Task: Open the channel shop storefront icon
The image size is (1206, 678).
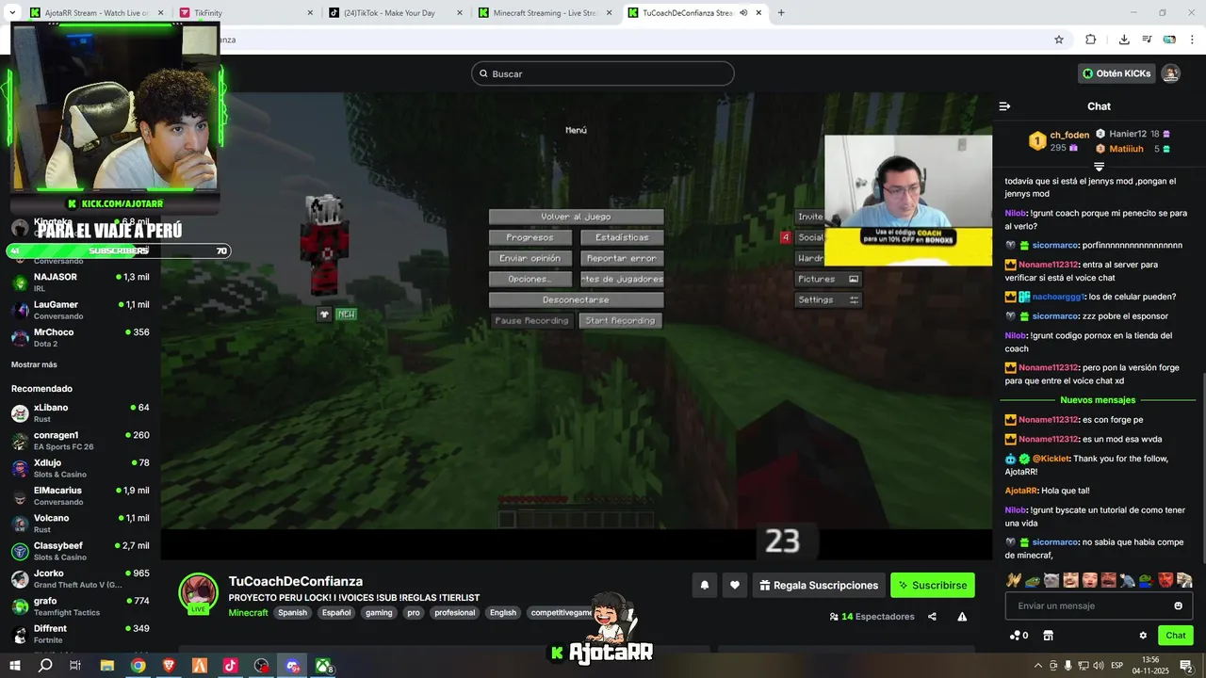Action: tap(1048, 636)
